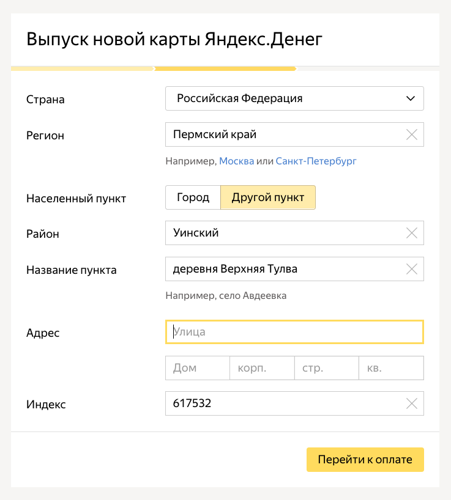Click the Индекс input field
Image resolution: width=451 pixels, height=500 pixels.
coord(275,403)
